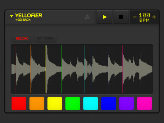Select the blue slice marker on waveform

point(92,69)
